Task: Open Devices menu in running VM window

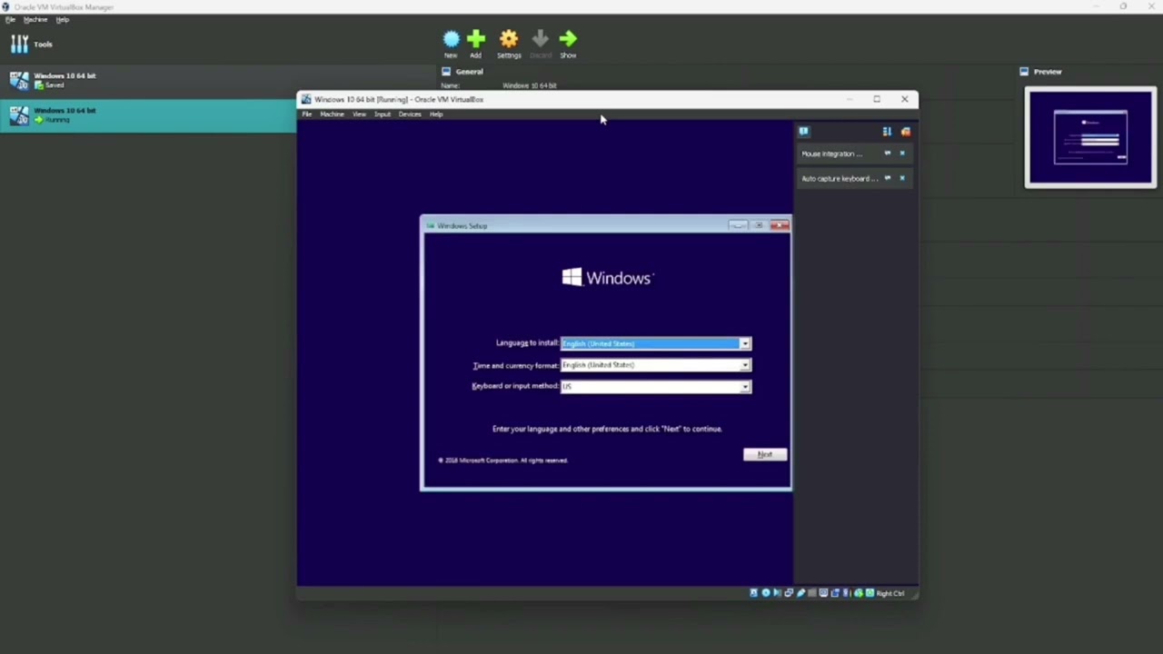Action: (410, 114)
